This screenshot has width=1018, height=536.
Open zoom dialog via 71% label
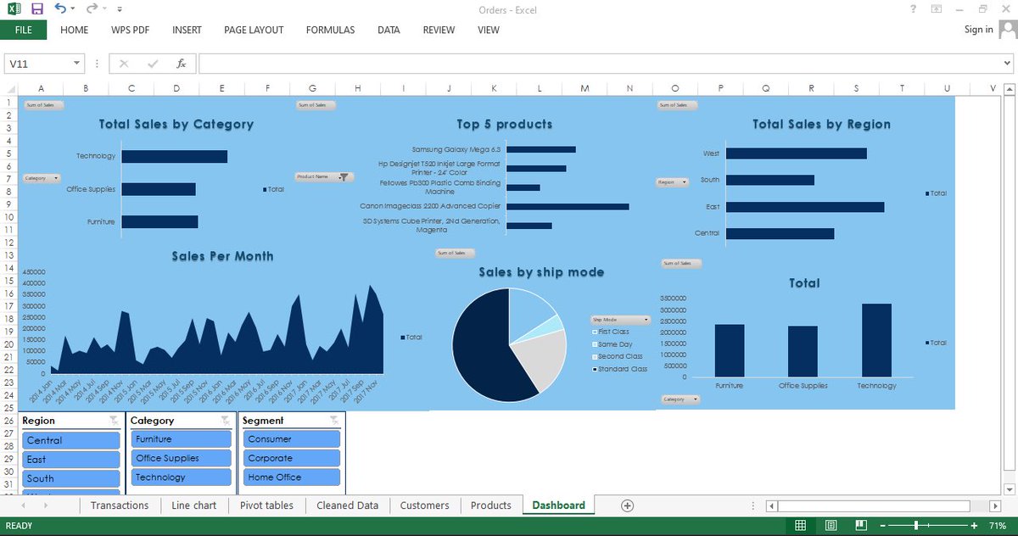pyautogui.click(x=999, y=526)
